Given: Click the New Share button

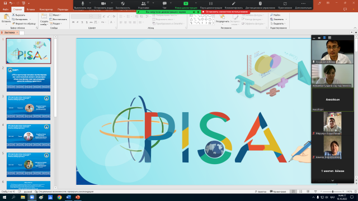Looking at the screenshot, I should 186,5.
